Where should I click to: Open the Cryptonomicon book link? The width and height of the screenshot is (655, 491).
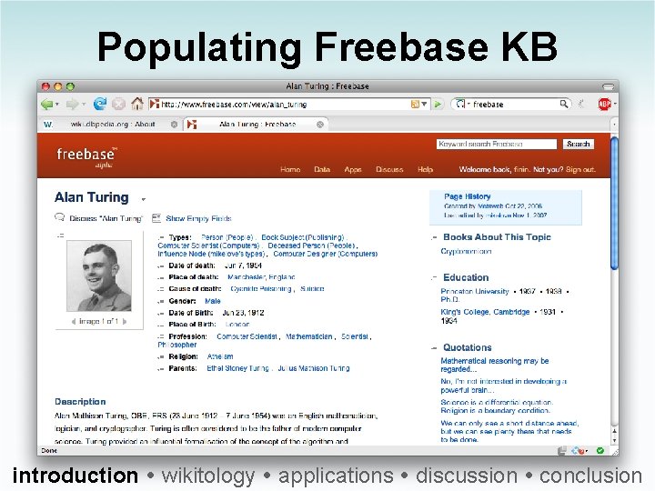point(466,251)
